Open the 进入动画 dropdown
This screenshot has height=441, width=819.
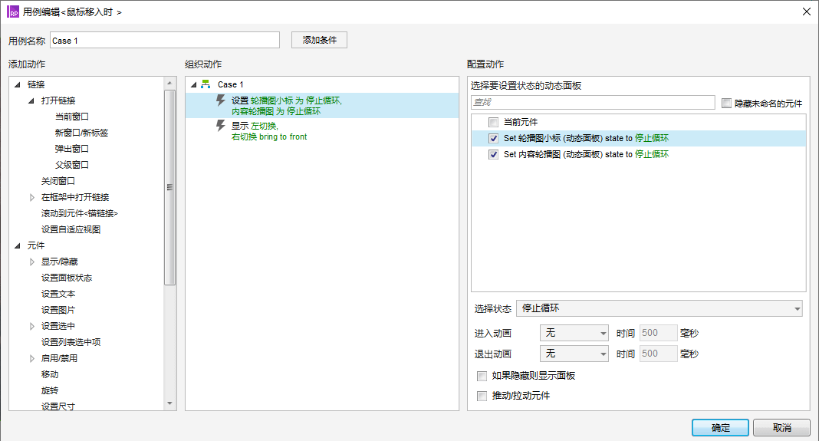coord(574,333)
